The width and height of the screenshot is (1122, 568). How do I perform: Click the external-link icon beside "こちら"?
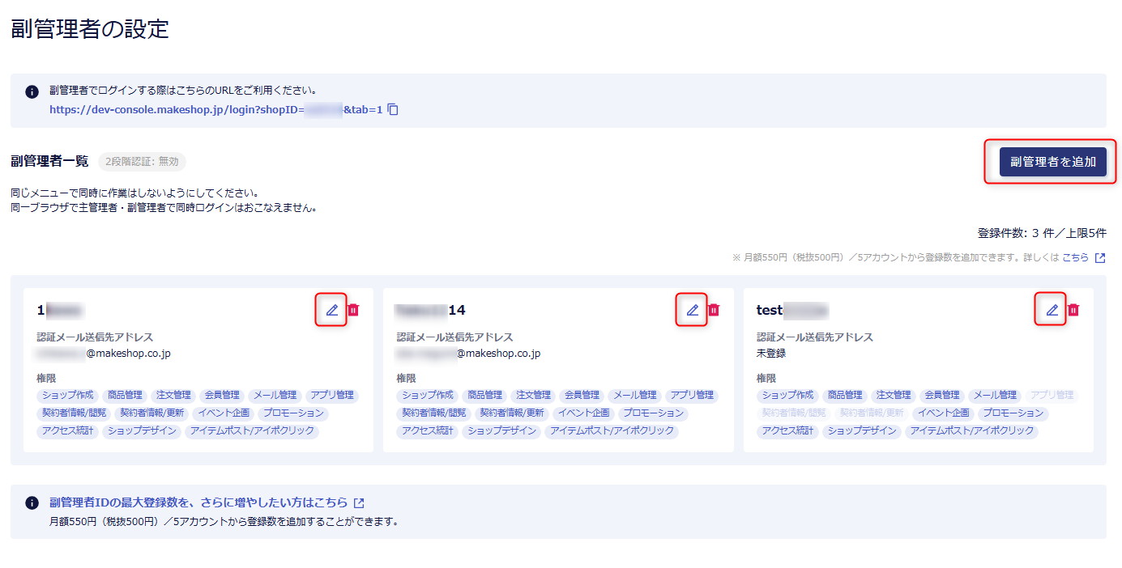click(x=1099, y=258)
